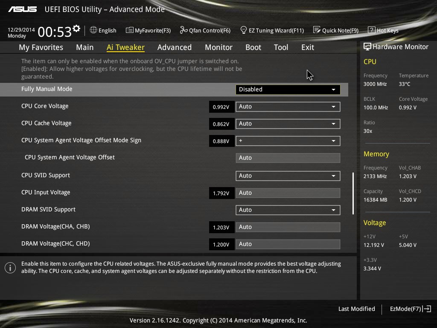
Task: Click the Quick Note pencil icon
Action: tap(317, 30)
